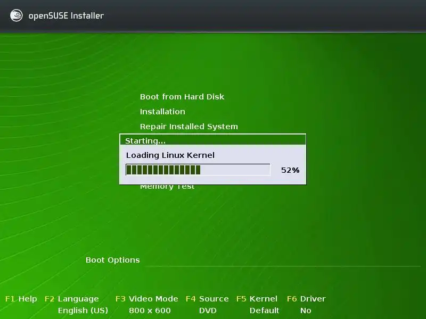Open F1 Help
426x319 pixels.
point(21,299)
